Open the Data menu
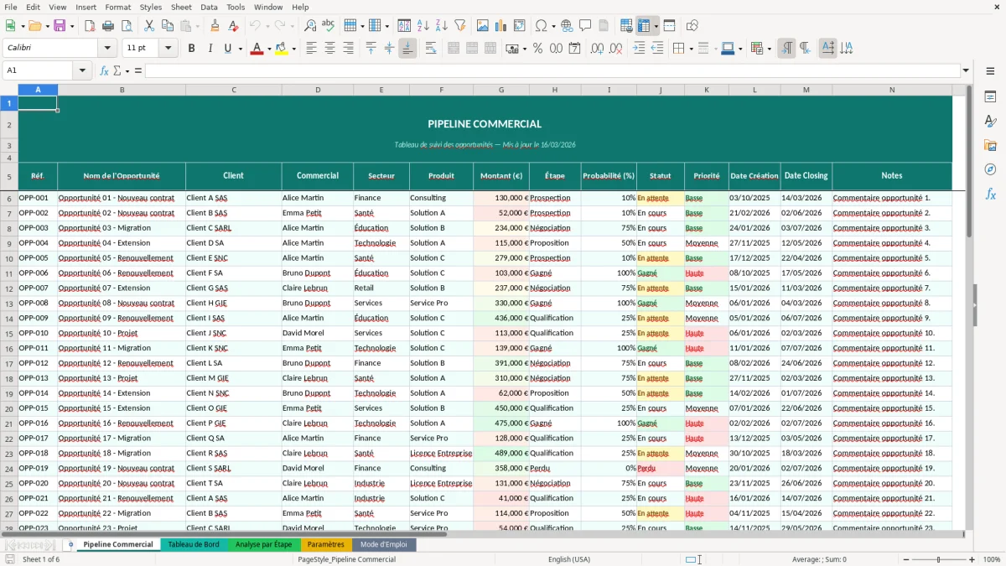The height and width of the screenshot is (566, 1006). (x=209, y=7)
